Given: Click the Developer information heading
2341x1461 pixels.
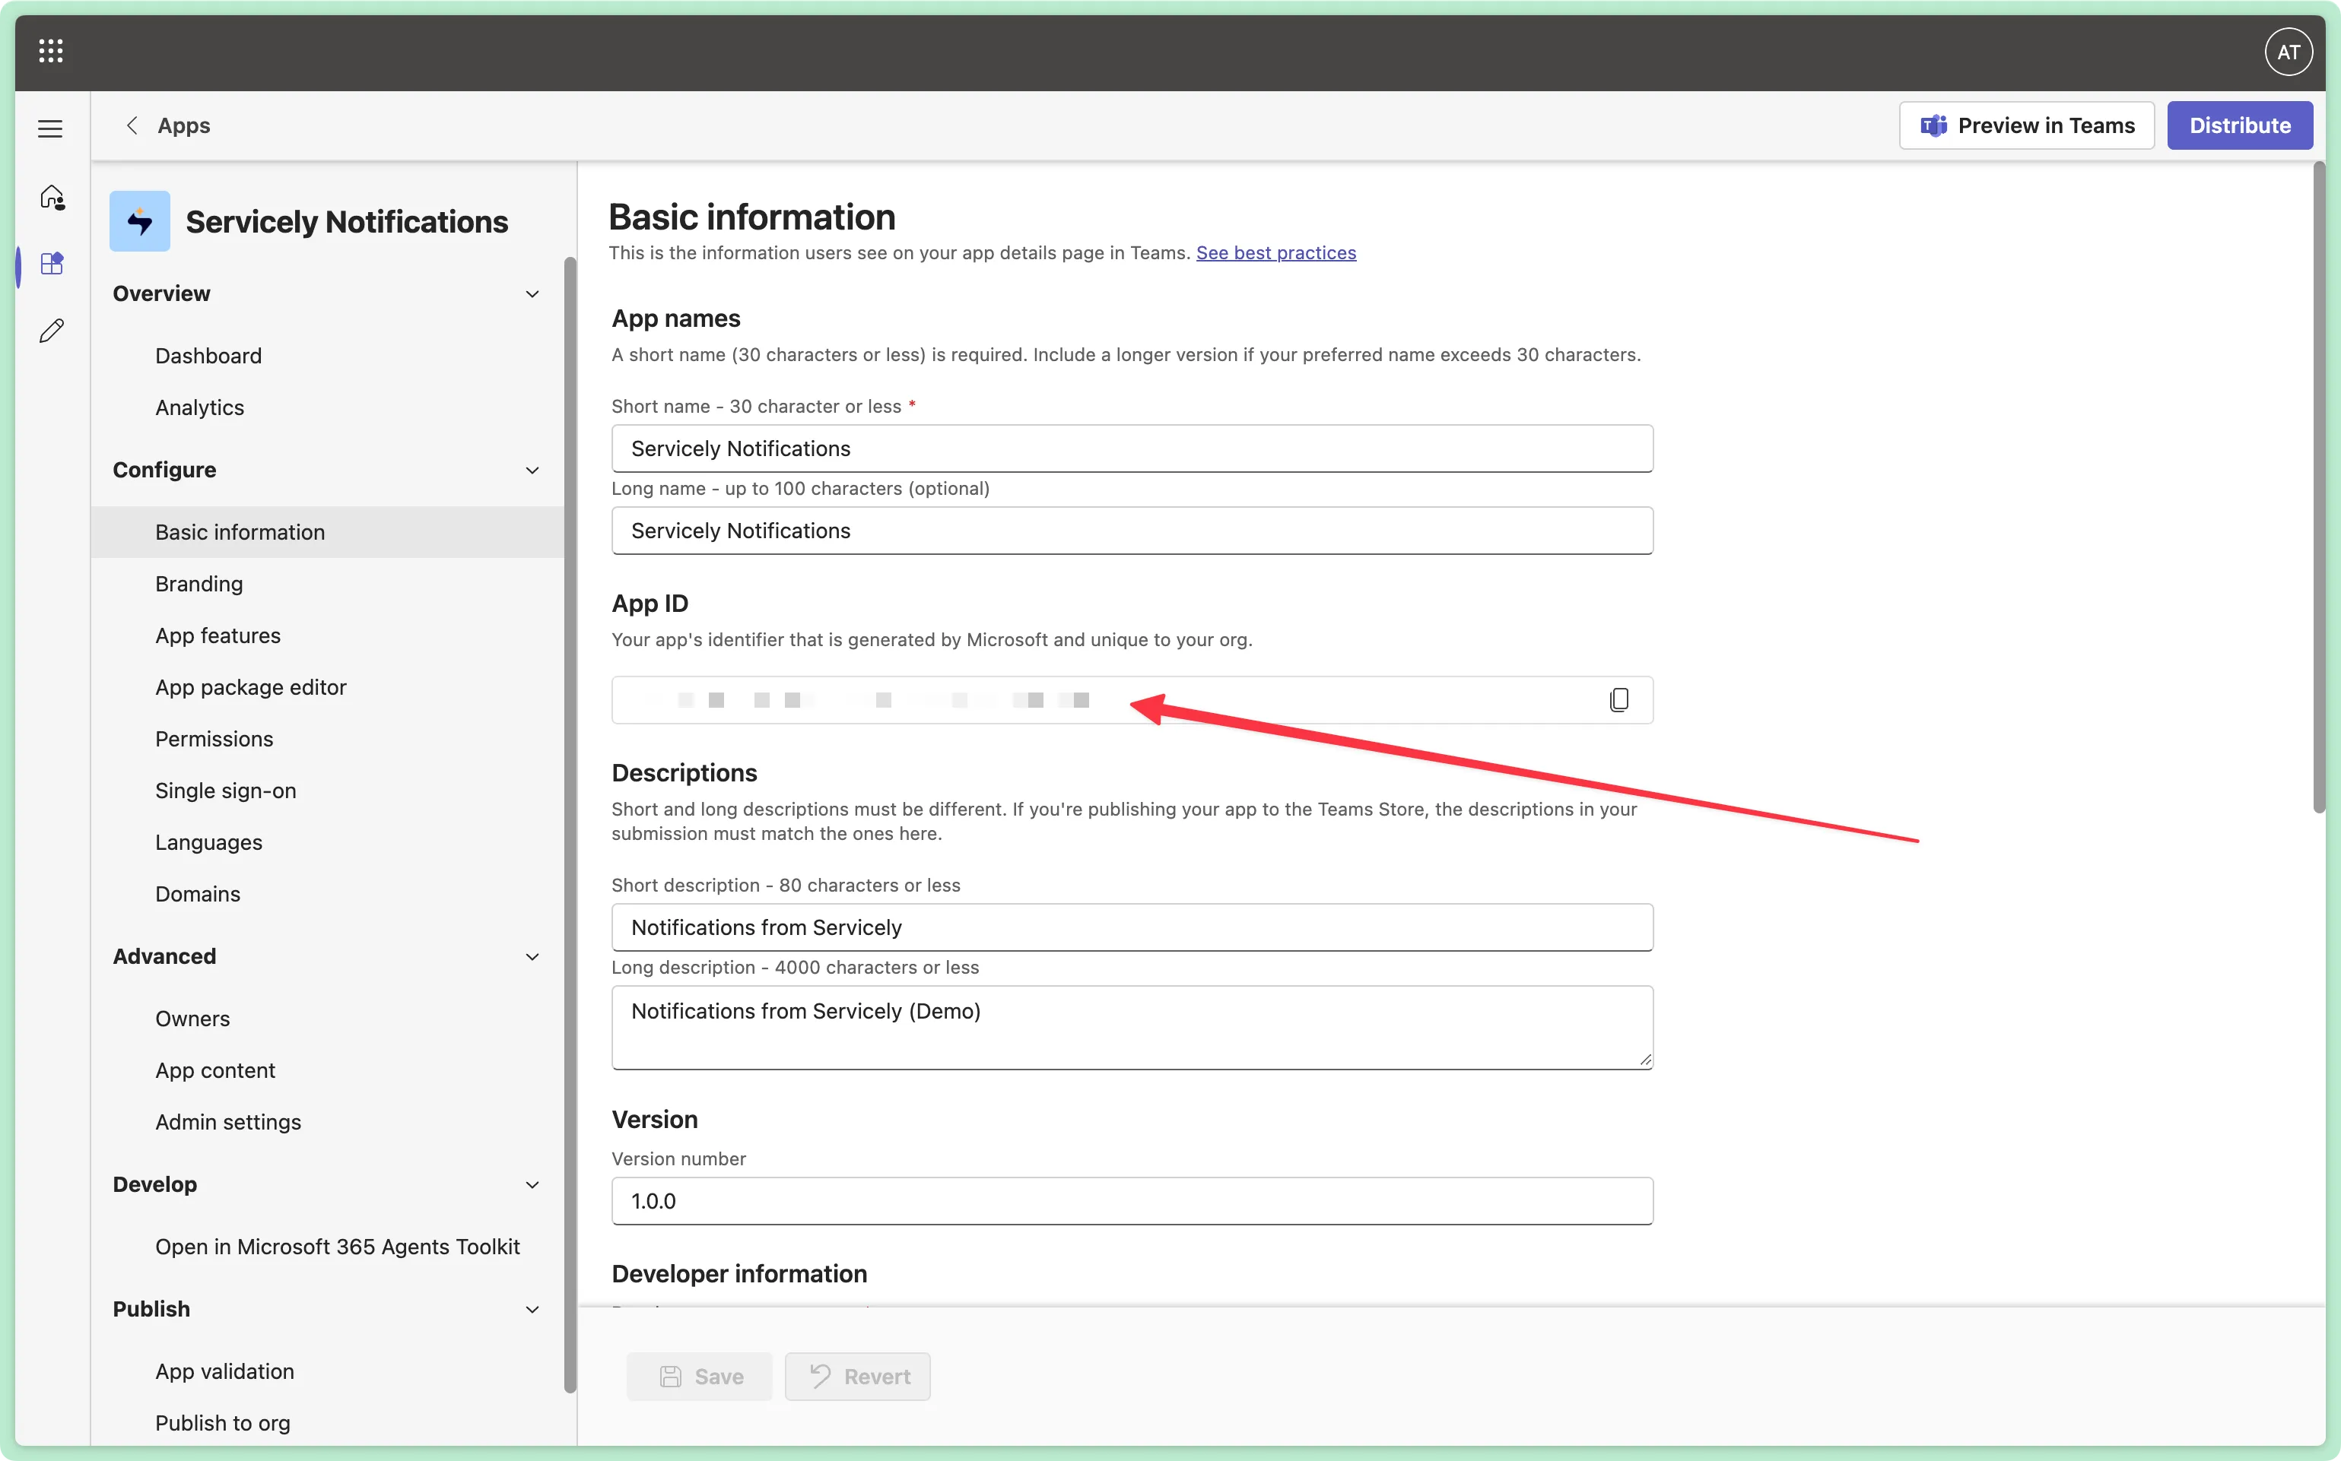Looking at the screenshot, I should coord(739,1275).
